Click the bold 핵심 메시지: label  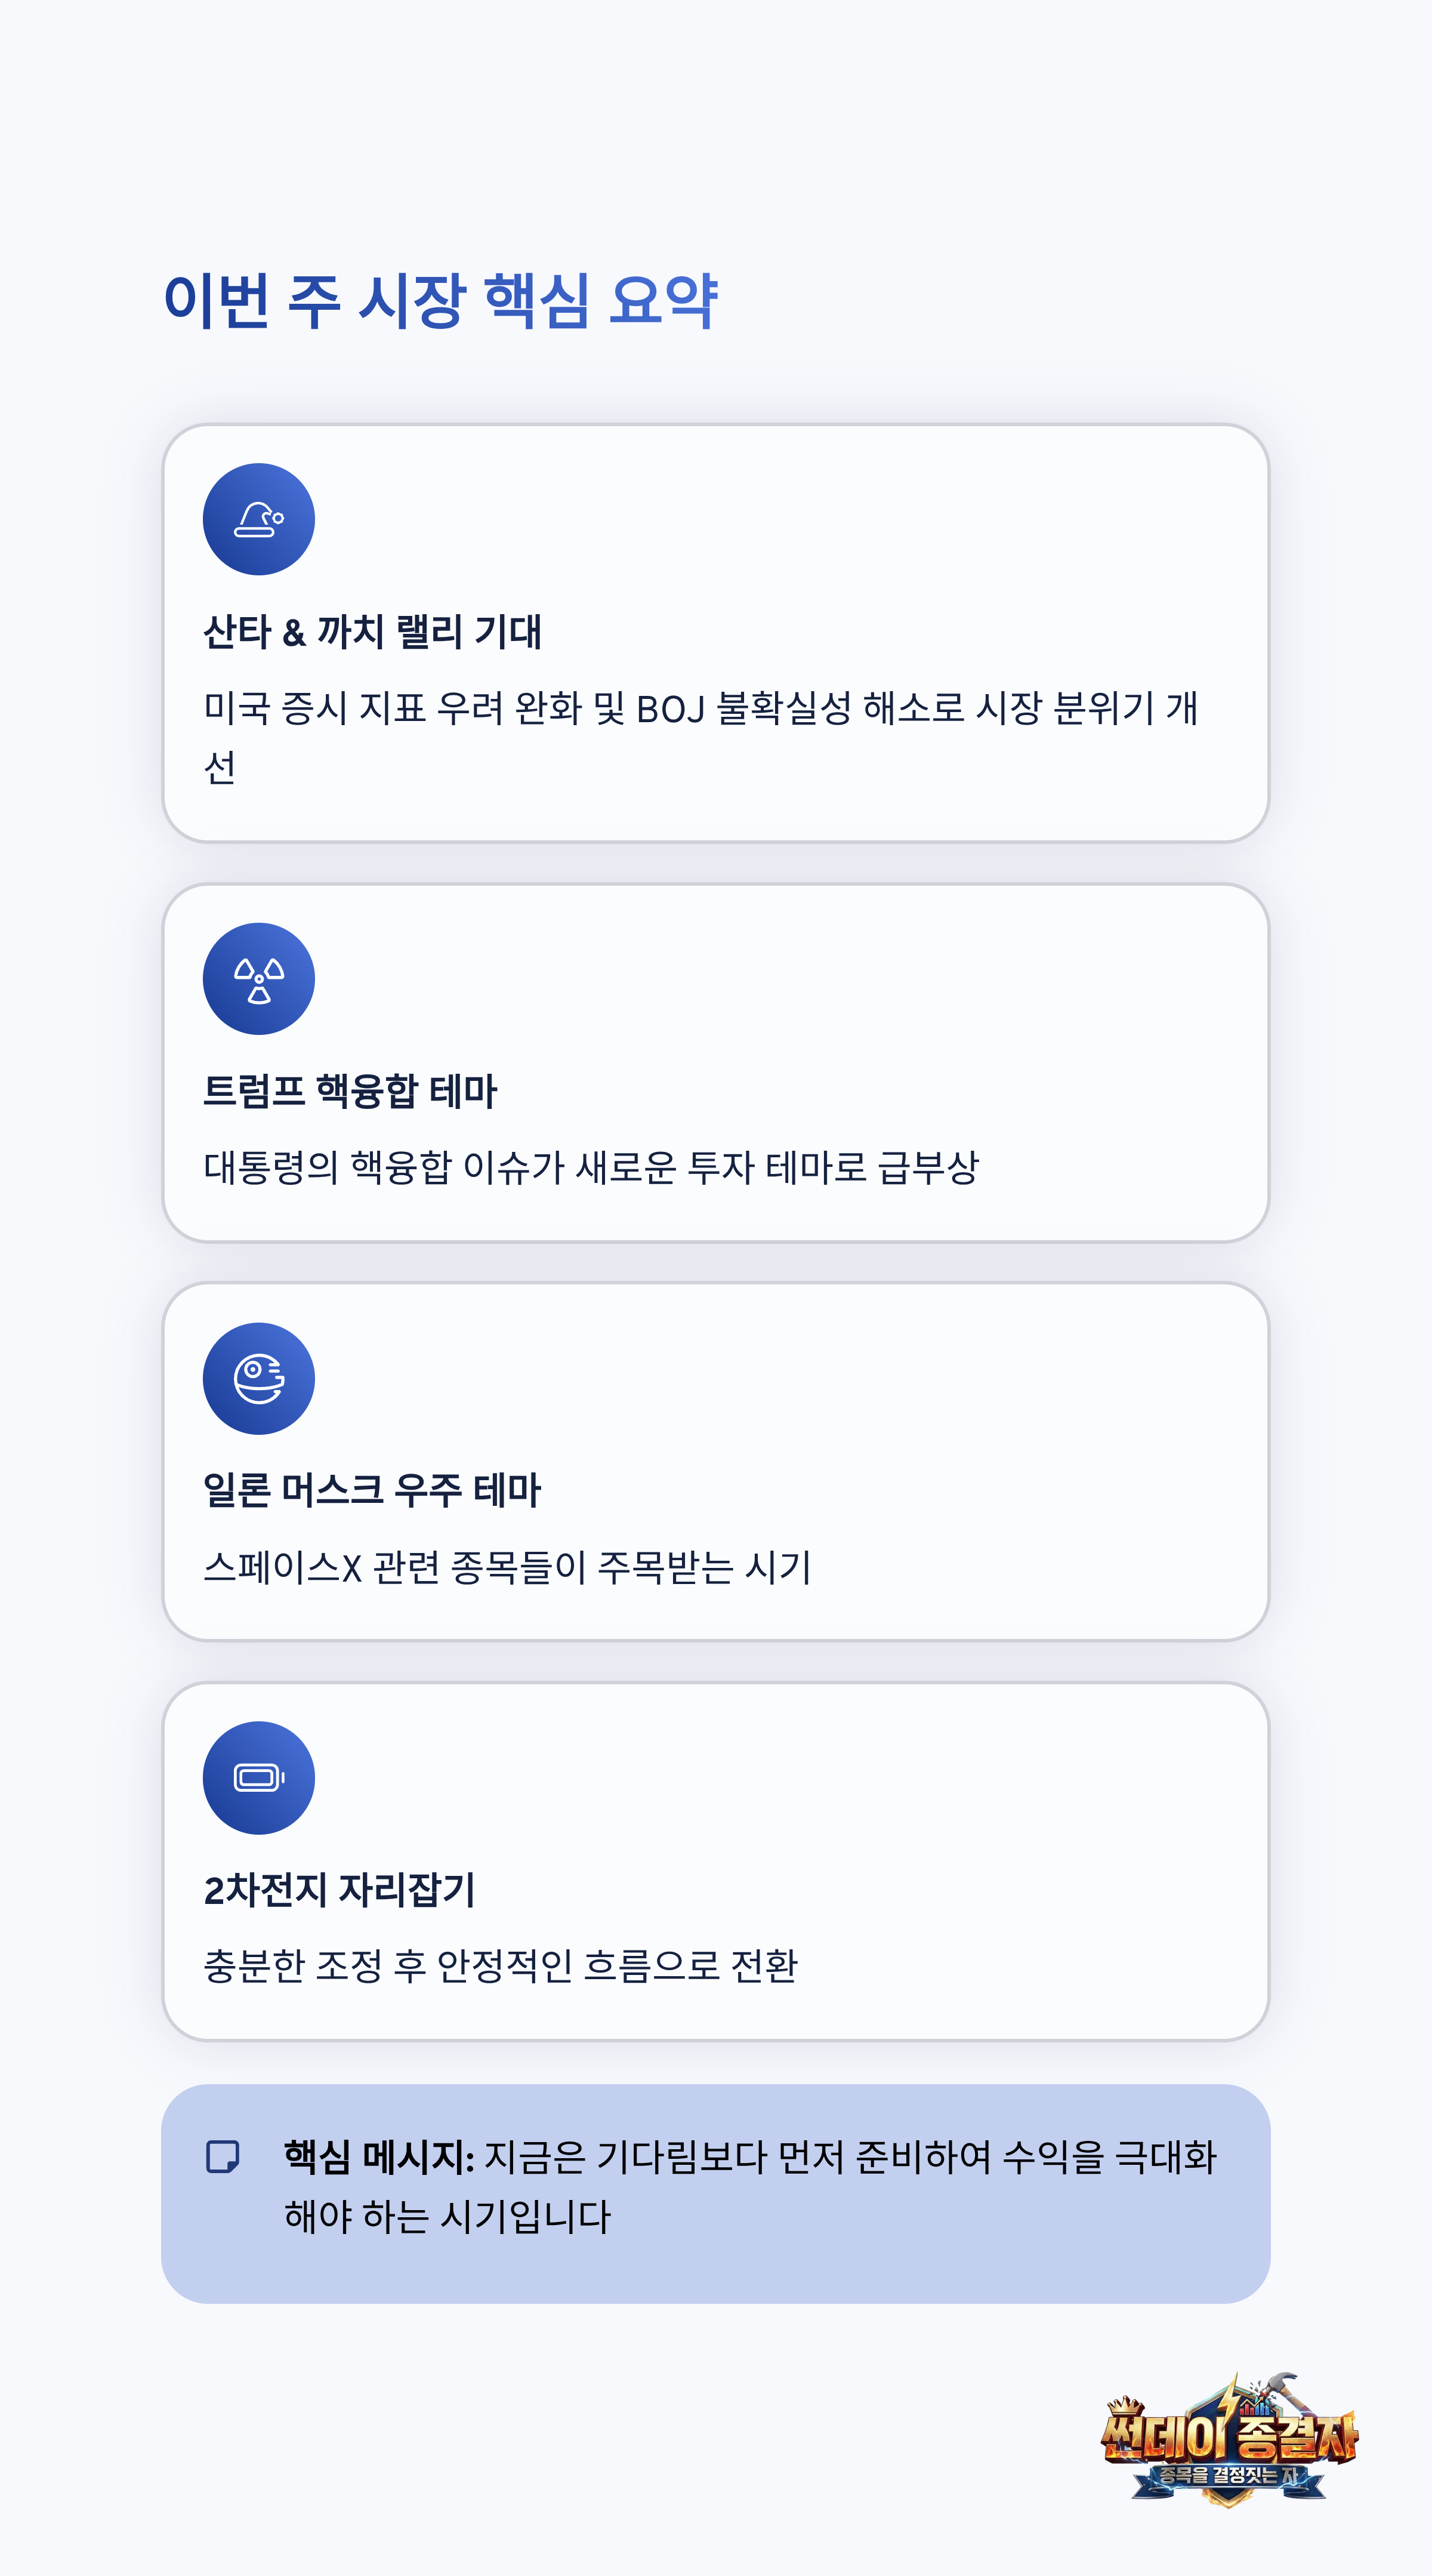[379, 2157]
